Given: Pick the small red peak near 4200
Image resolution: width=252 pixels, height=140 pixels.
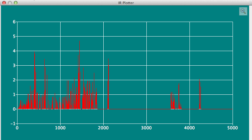Looking at the screenshot, I should point(200,106).
